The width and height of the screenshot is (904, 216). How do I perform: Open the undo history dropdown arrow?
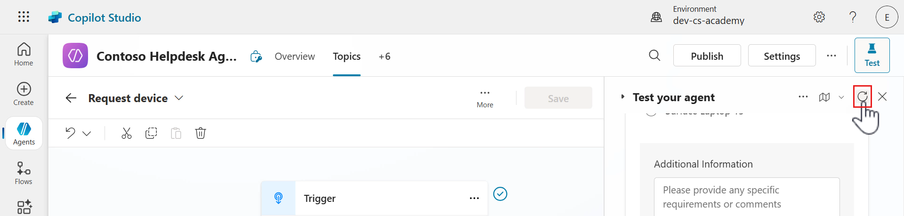87,134
